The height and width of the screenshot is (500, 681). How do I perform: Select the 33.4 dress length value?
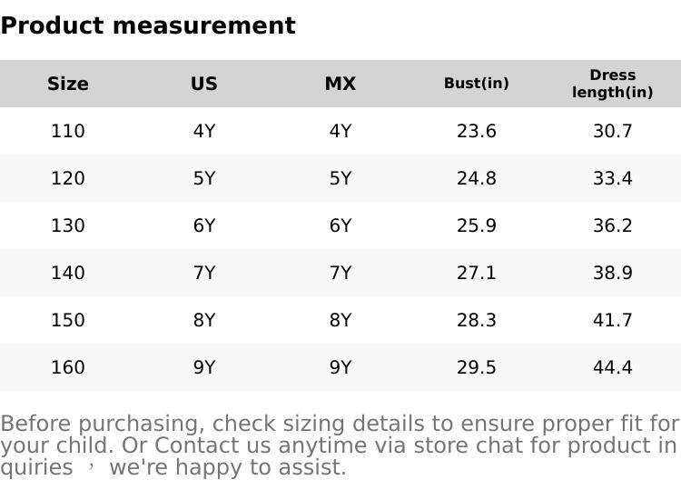[x=613, y=178]
